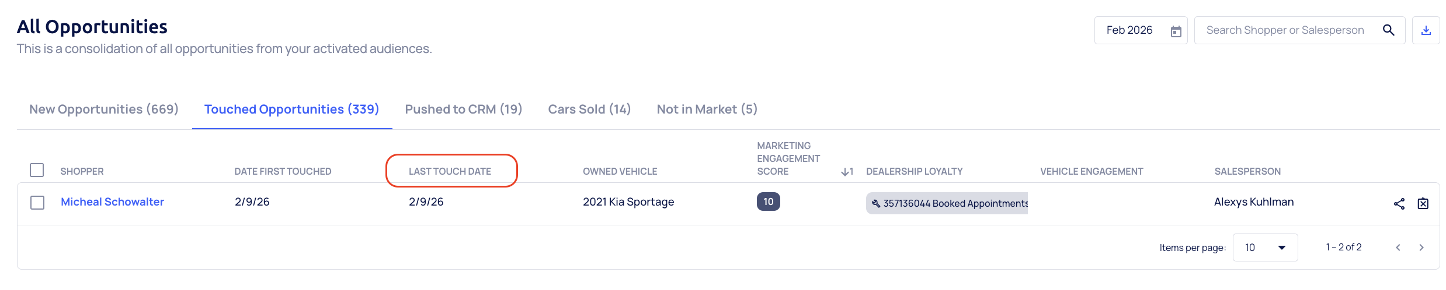Select the Cars Sold tab
1446x290 pixels.
(x=589, y=109)
